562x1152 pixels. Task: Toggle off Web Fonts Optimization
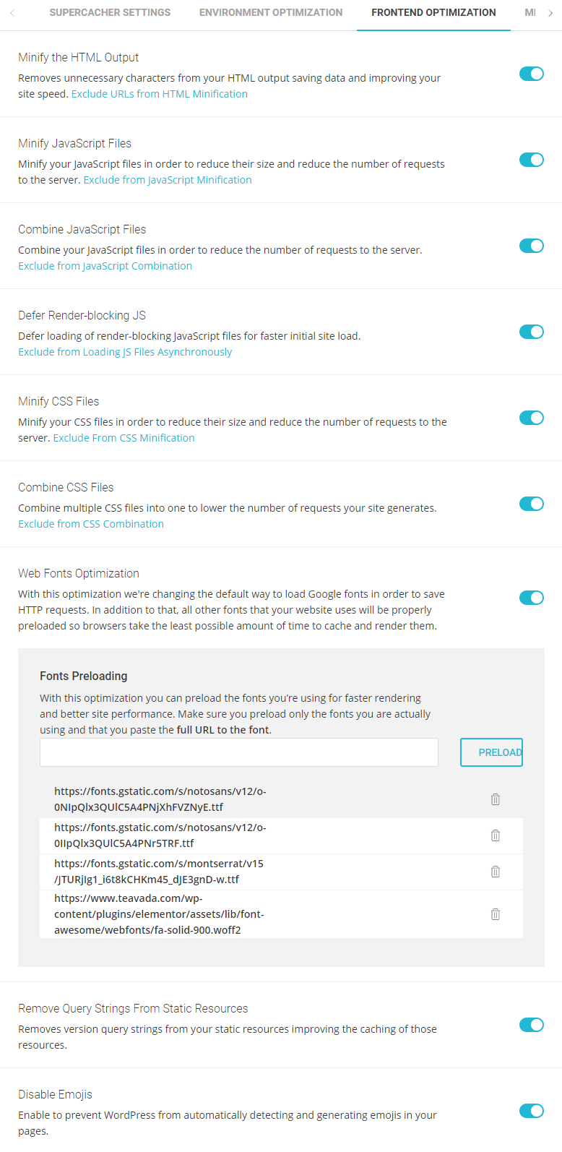click(x=531, y=598)
